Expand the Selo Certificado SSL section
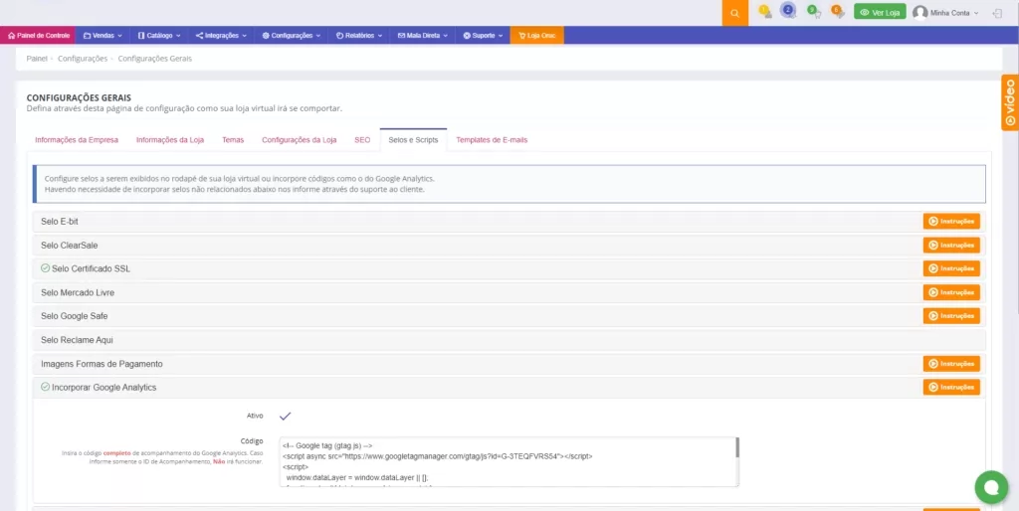Viewport: 1019px width, 511px height. point(509,268)
